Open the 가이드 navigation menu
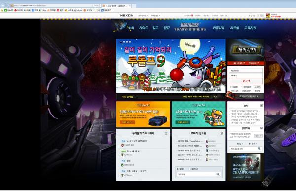This screenshot has width=296, height=191. pyautogui.click(x=143, y=28)
